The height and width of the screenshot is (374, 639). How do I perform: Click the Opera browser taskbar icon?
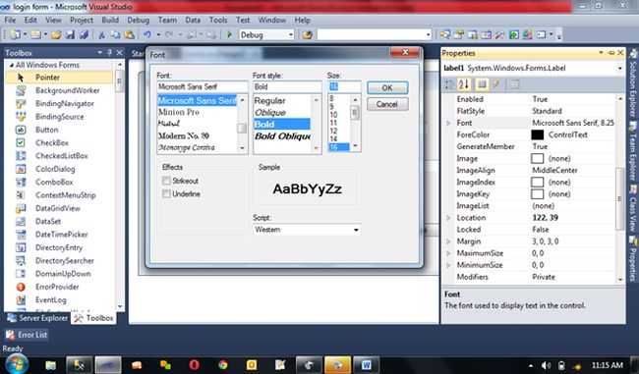click(x=194, y=364)
